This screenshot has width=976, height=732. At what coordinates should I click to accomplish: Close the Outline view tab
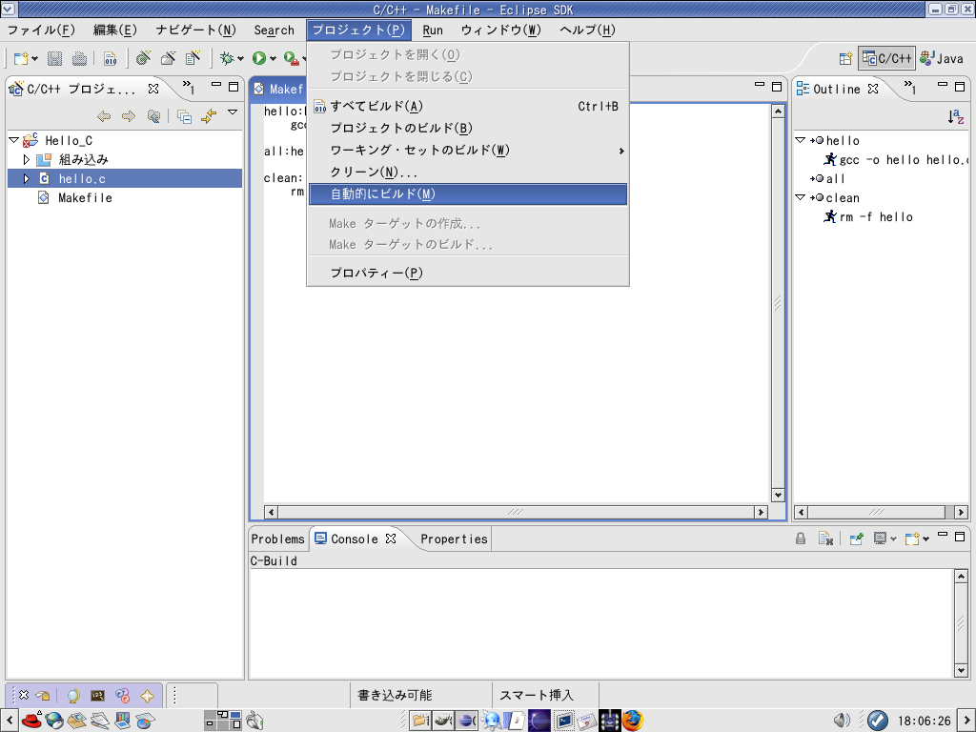[x=873, y=89]
